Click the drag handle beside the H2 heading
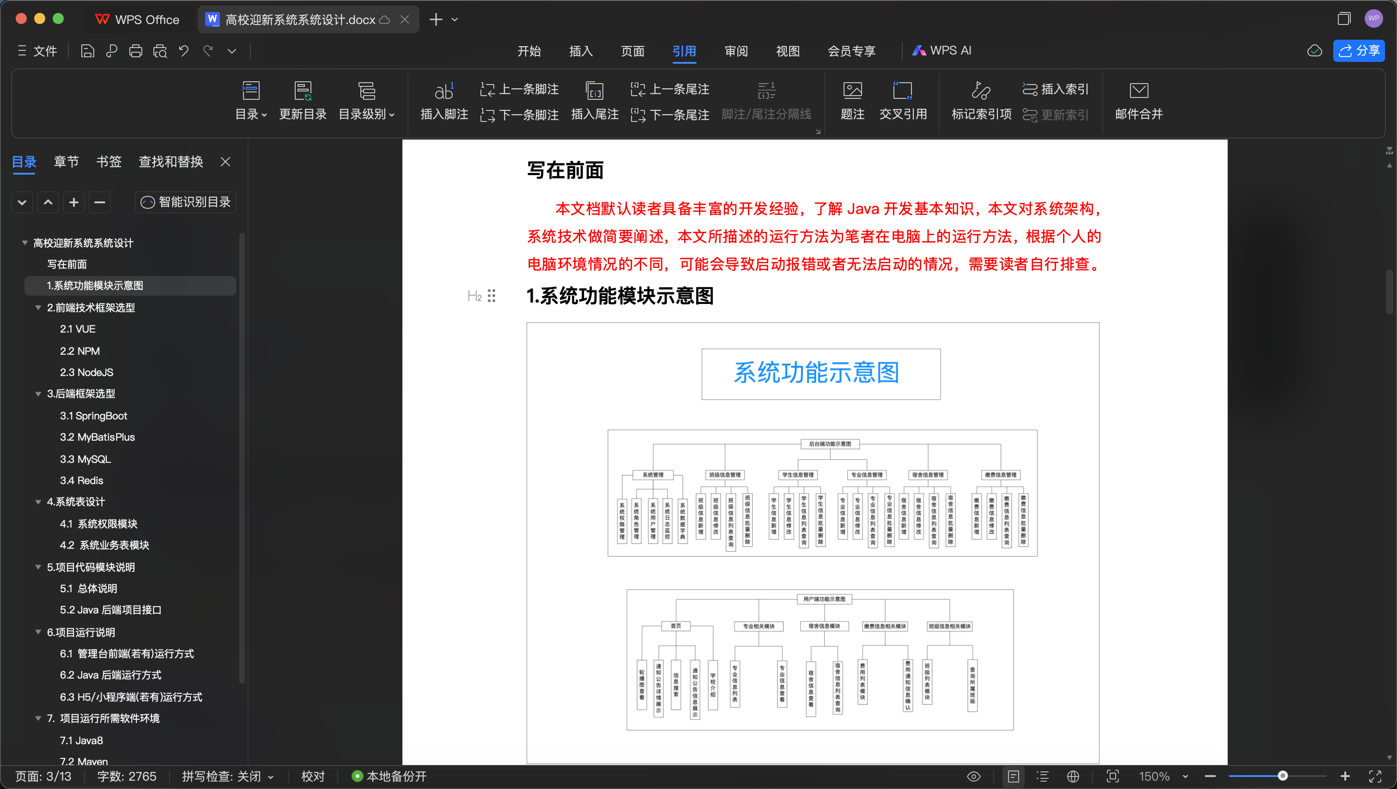Image resolution: width=1397 pixels, height=789 pixels. pos(492,296)
